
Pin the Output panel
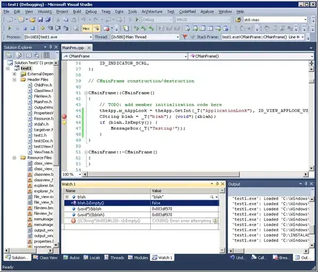(306, 184)
